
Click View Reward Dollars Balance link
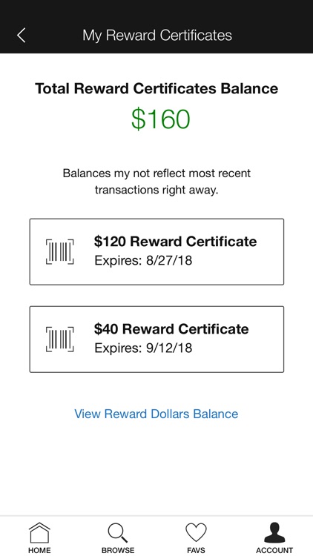(x=156, y=414)
